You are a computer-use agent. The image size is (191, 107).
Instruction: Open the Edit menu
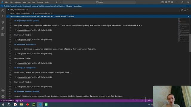pos(11,2)
